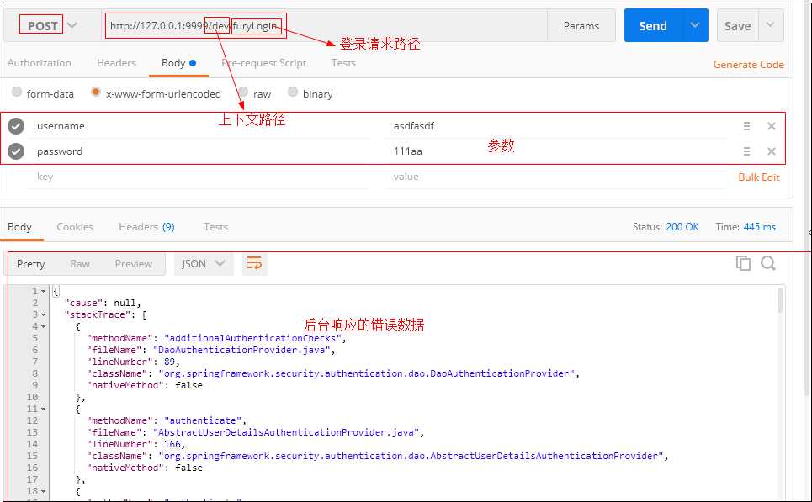Image resolution: width=812 pixels, height=502 pixels.
Task: Delete the username parameter row
Action: [x=771, y=126]
